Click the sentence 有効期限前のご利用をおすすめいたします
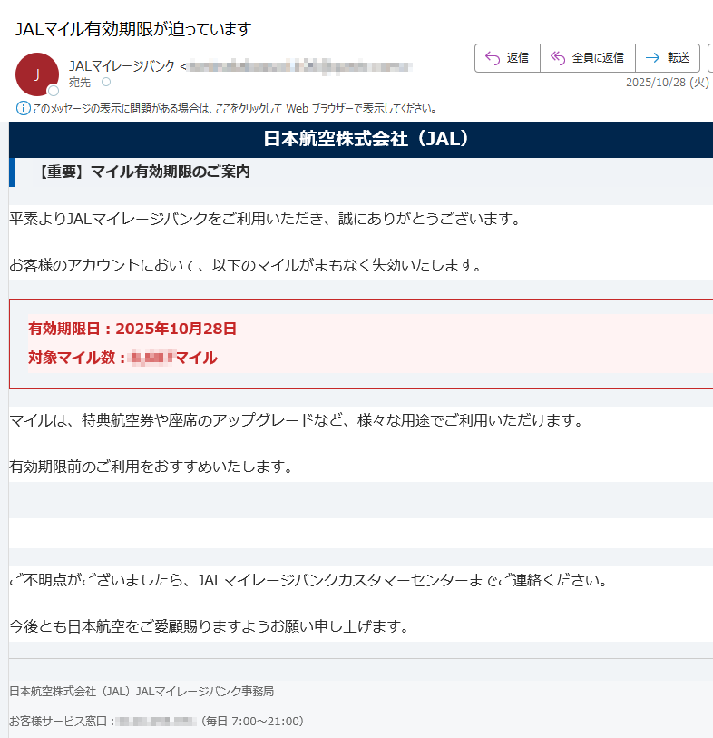The image size is (713, 738). 151,467
